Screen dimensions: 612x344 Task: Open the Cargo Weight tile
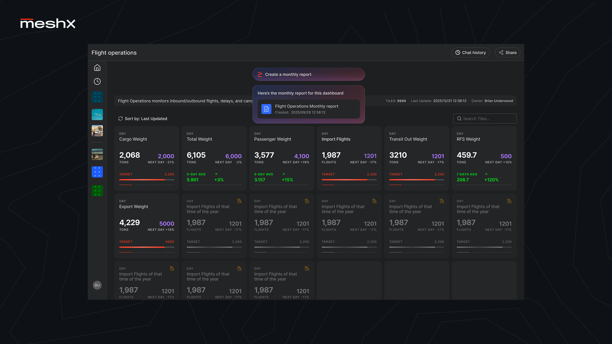pos(147,158)
